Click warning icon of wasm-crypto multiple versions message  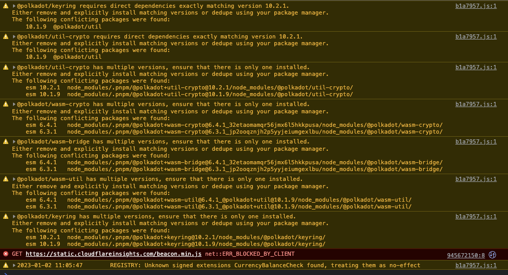click(x=6, y=104)
